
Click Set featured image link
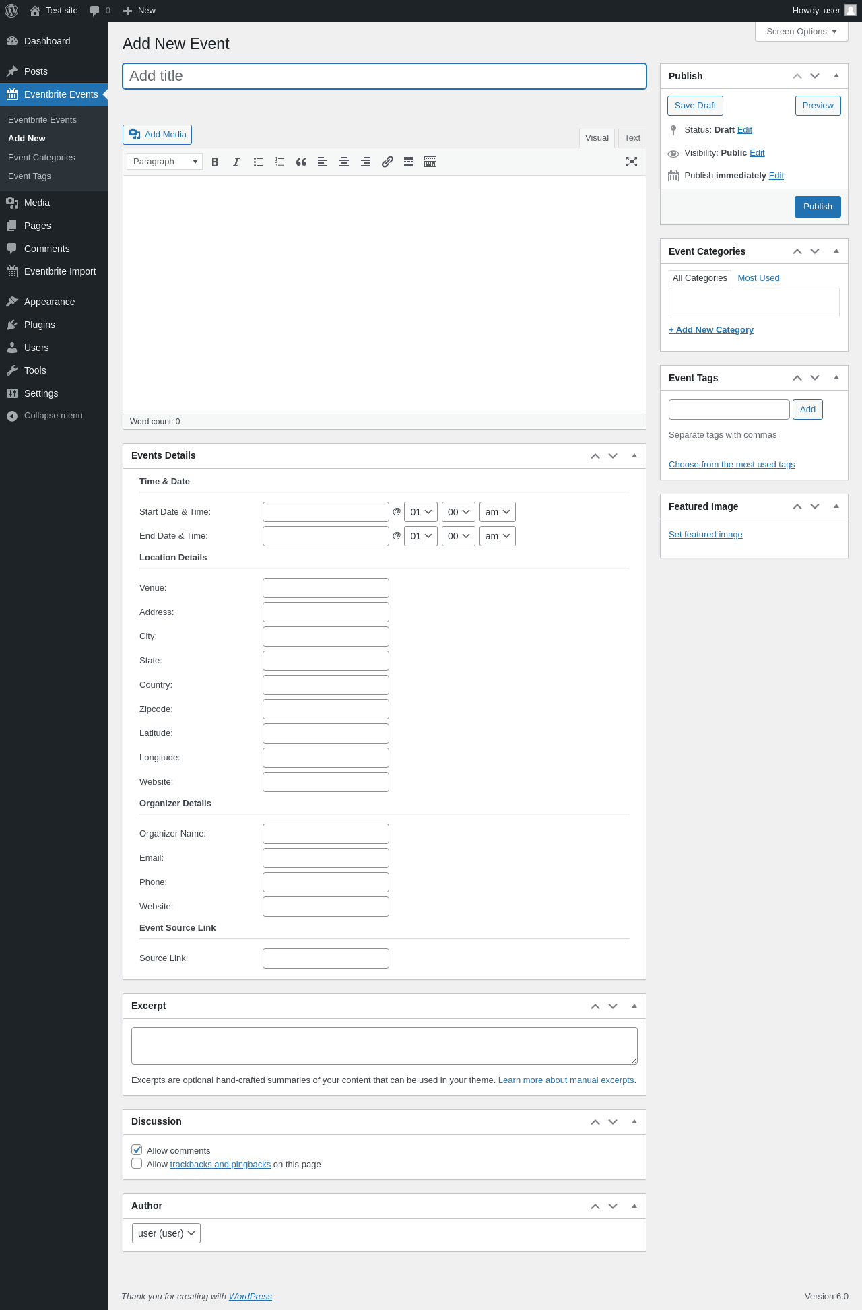pyautogui.click(x=706, y=535)
